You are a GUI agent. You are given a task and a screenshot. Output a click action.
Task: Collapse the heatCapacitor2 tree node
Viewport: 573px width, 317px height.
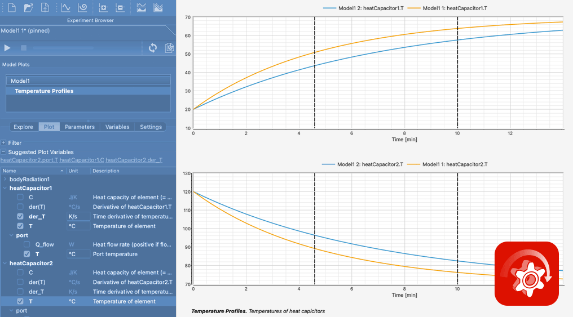(x=5, y=263)
